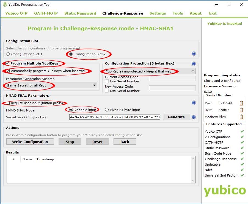248x204 pixels.
Task: Open help for HMAC-SHA1 Parameters section
Action: click(194, 103)
